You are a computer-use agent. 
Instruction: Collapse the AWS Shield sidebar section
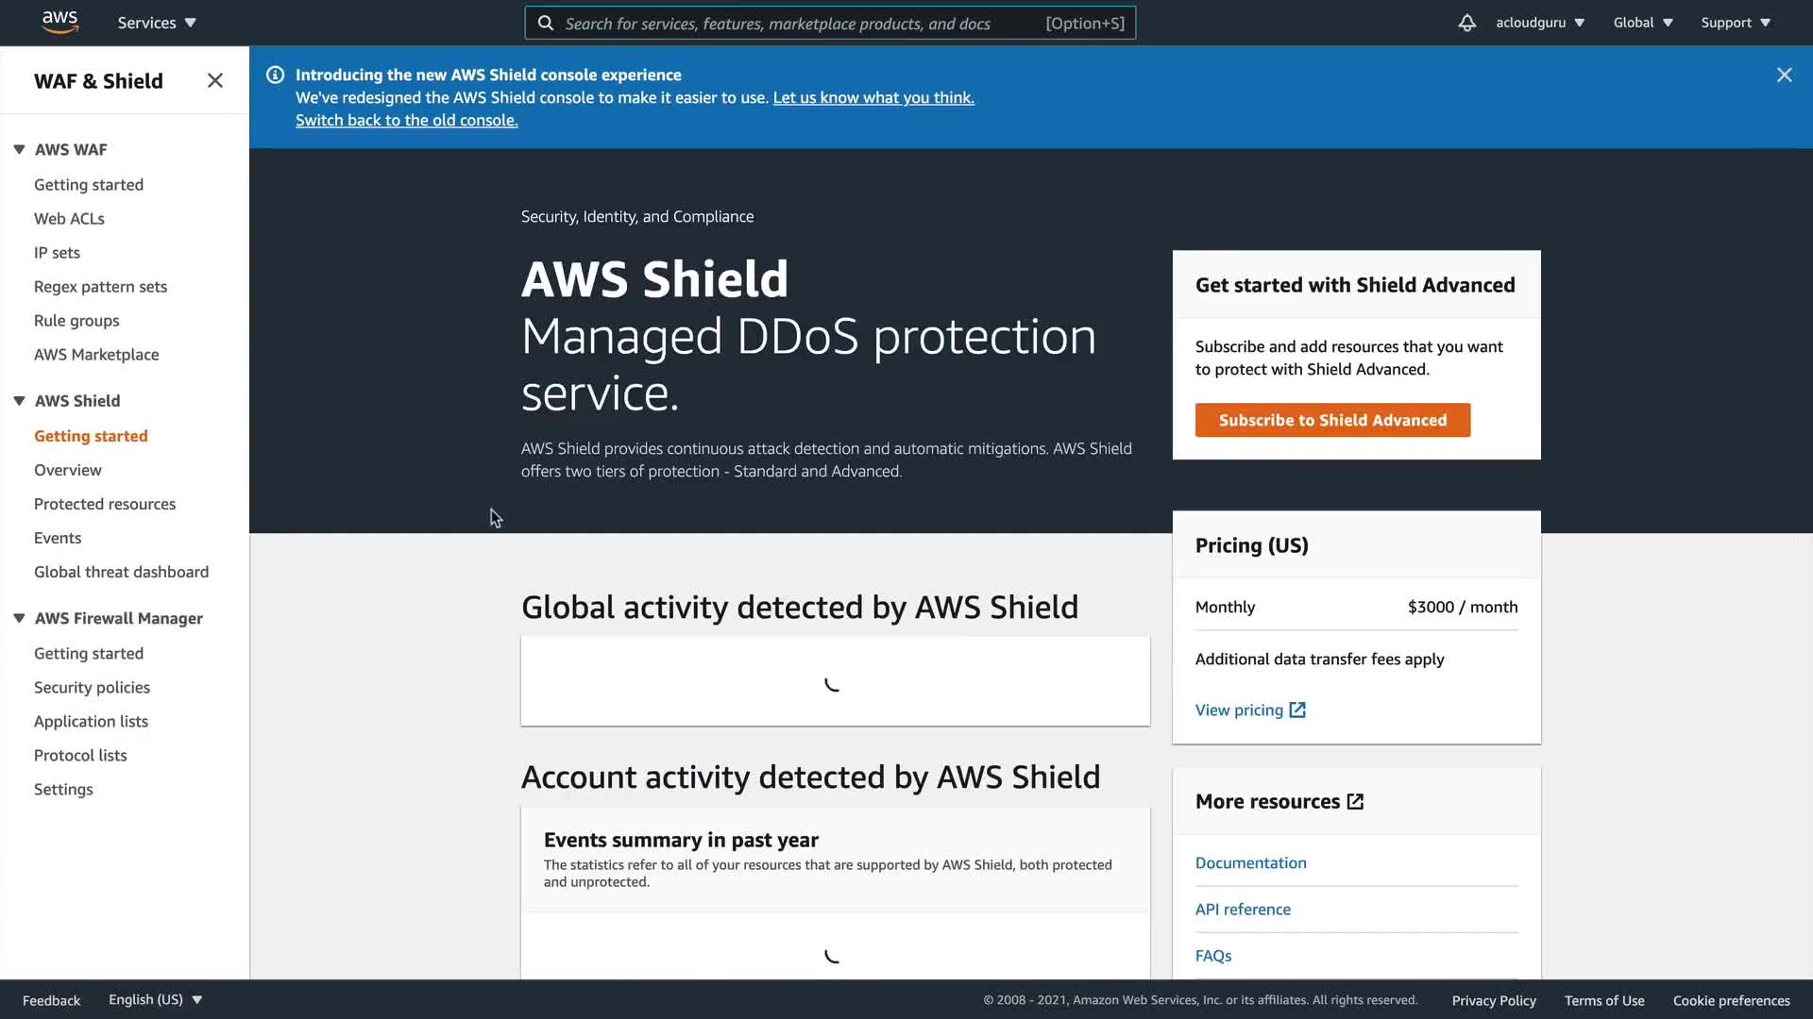tap(19, 401)
